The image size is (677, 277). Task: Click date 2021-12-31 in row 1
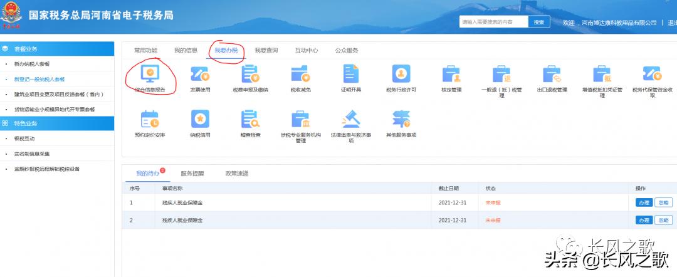(453, 202)
